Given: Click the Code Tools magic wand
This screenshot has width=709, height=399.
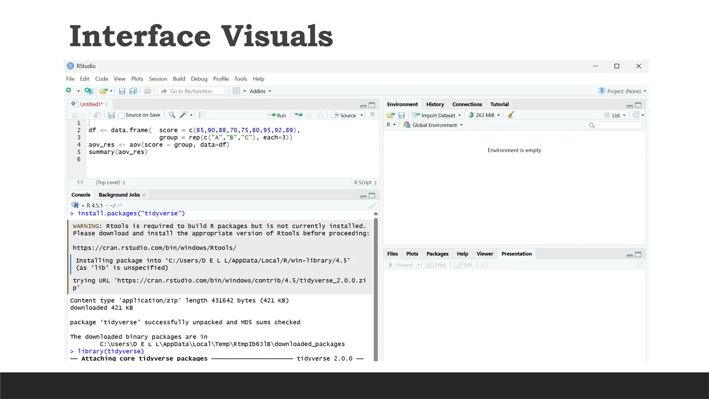Looking at the screenshot, I should tap(183, 115).
